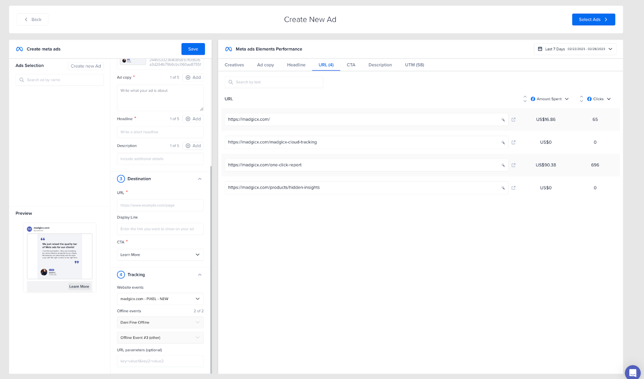The height and width of the screenshot is (379, 644).
Task: Click the magic wand icon beside madgicx.com/ URL
Action: point(503,119)
